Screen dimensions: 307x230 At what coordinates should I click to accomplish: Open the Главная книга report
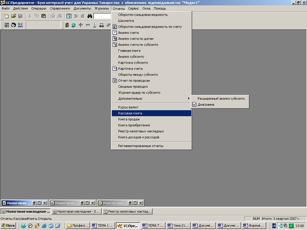pyautogui.click(x=151, y=51)
